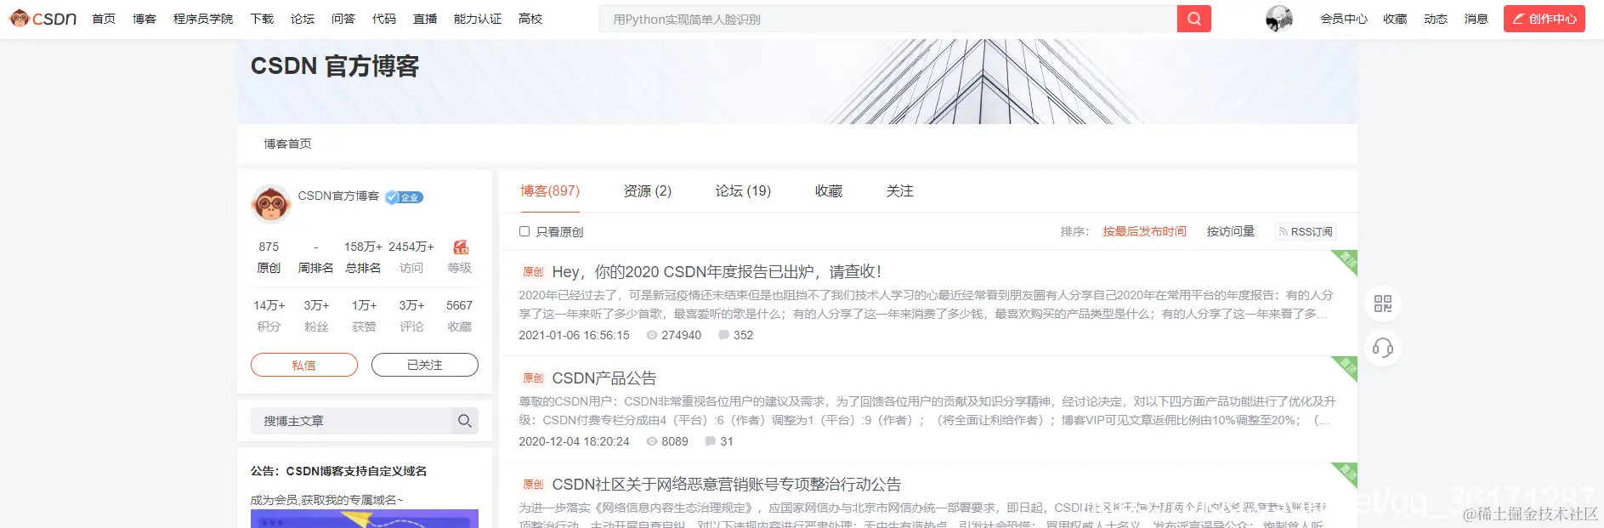This screenshot has height=528, width=1604.
Task: Open the CSDN logo home link
Action: point(43,19)
